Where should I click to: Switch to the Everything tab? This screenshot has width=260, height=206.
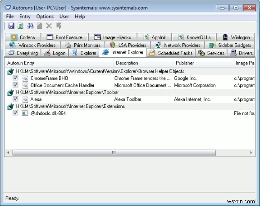tap(23, 53)
